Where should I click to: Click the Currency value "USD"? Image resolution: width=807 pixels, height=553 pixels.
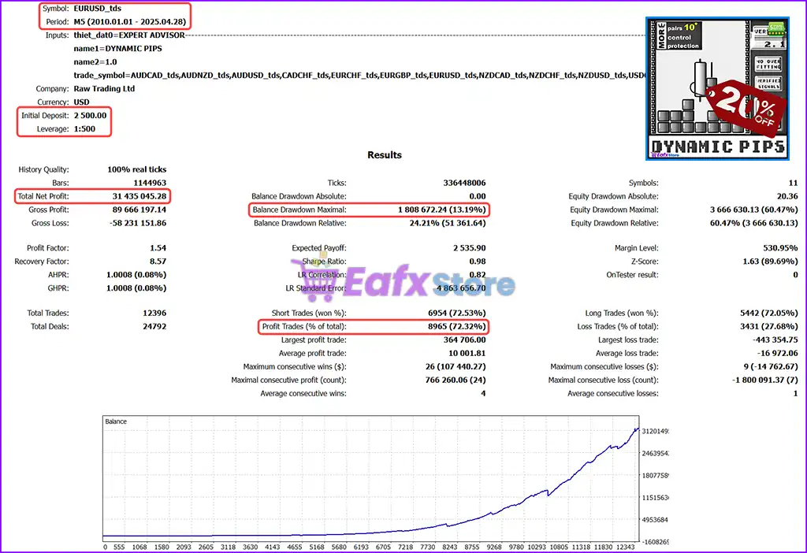[x=81, y=102]
